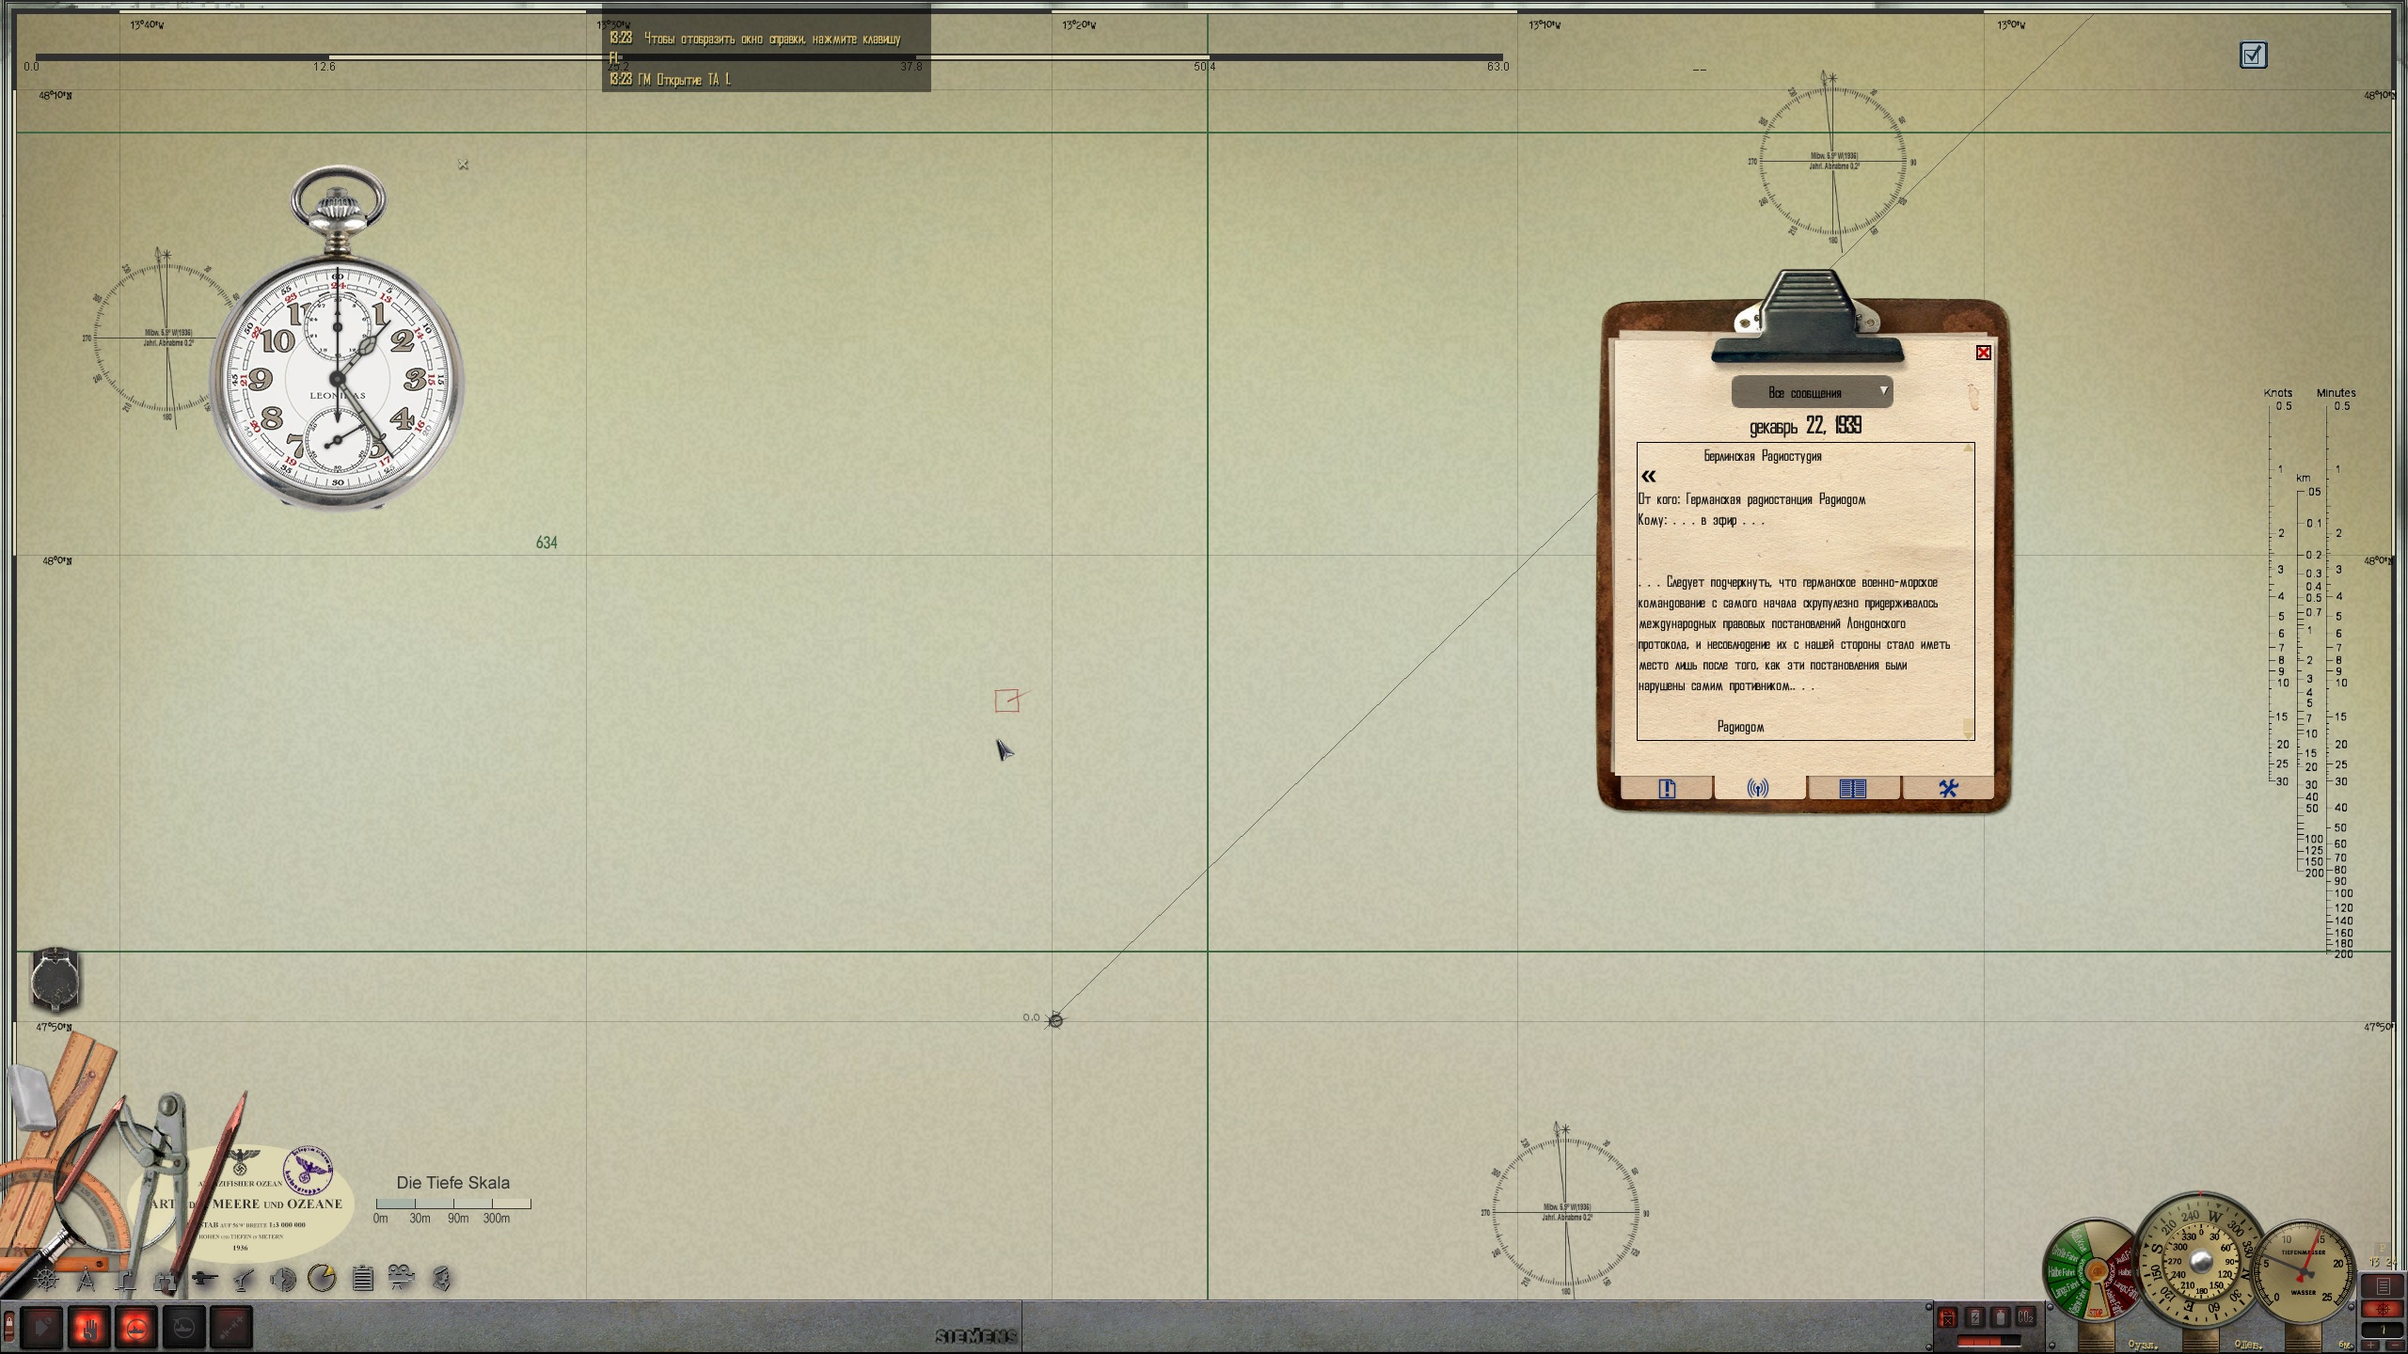Go to the flak gun icon
The width and height of the screenshot is (2408, 1354).
coord(243,1280)
